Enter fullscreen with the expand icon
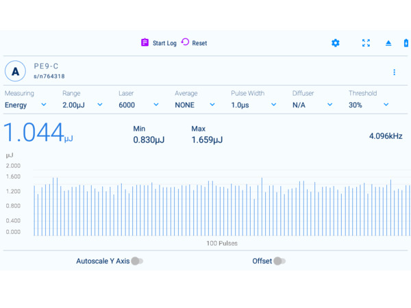The width and height of the screenshot is (411, 308). [366, 43]
